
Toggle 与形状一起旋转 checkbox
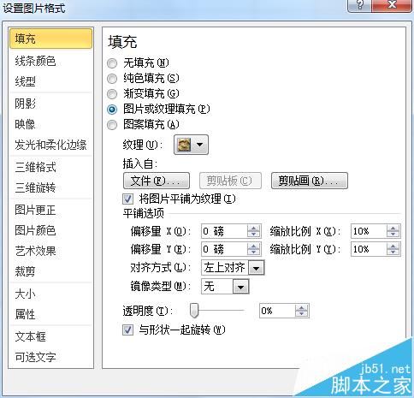click(x=127, y=330)
